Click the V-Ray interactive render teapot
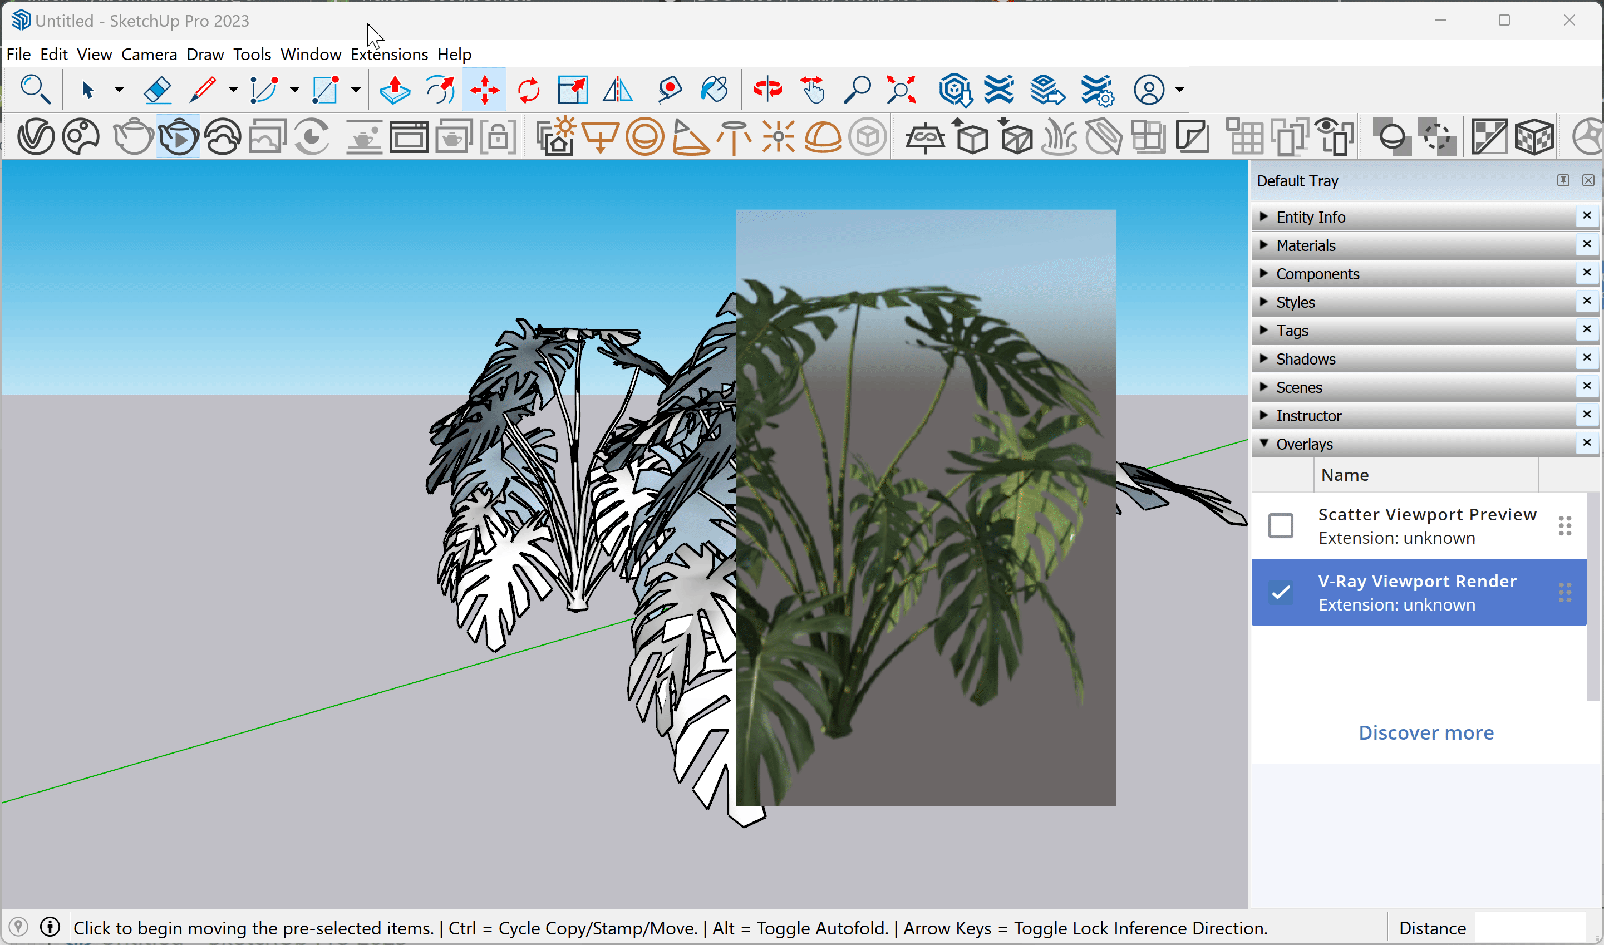Image resolution: width=1604 pixels, height=945 pixels. click(178, 136)
